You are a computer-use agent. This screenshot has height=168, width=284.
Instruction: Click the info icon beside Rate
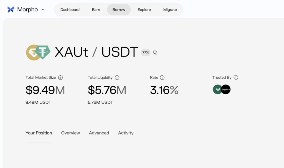[x=163, y=78]
